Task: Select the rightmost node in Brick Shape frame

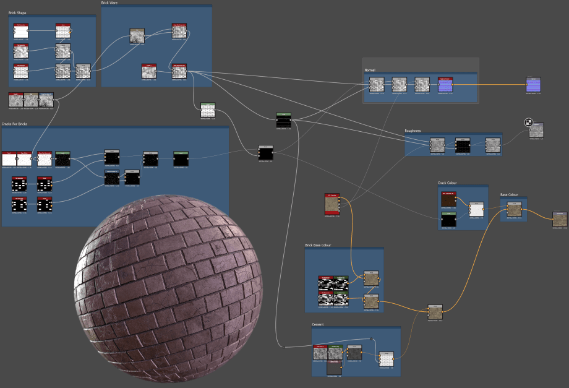Action: [x=83, y=72]
